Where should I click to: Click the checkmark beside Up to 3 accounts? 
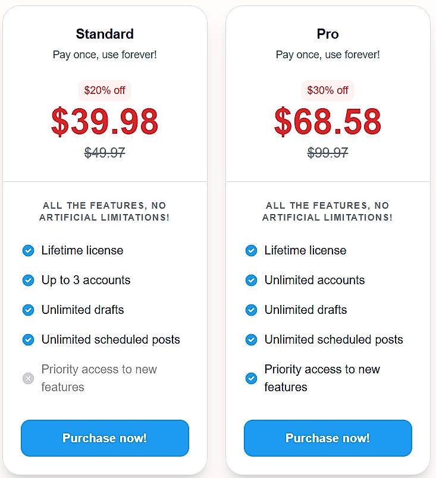(x=28, y=280)
